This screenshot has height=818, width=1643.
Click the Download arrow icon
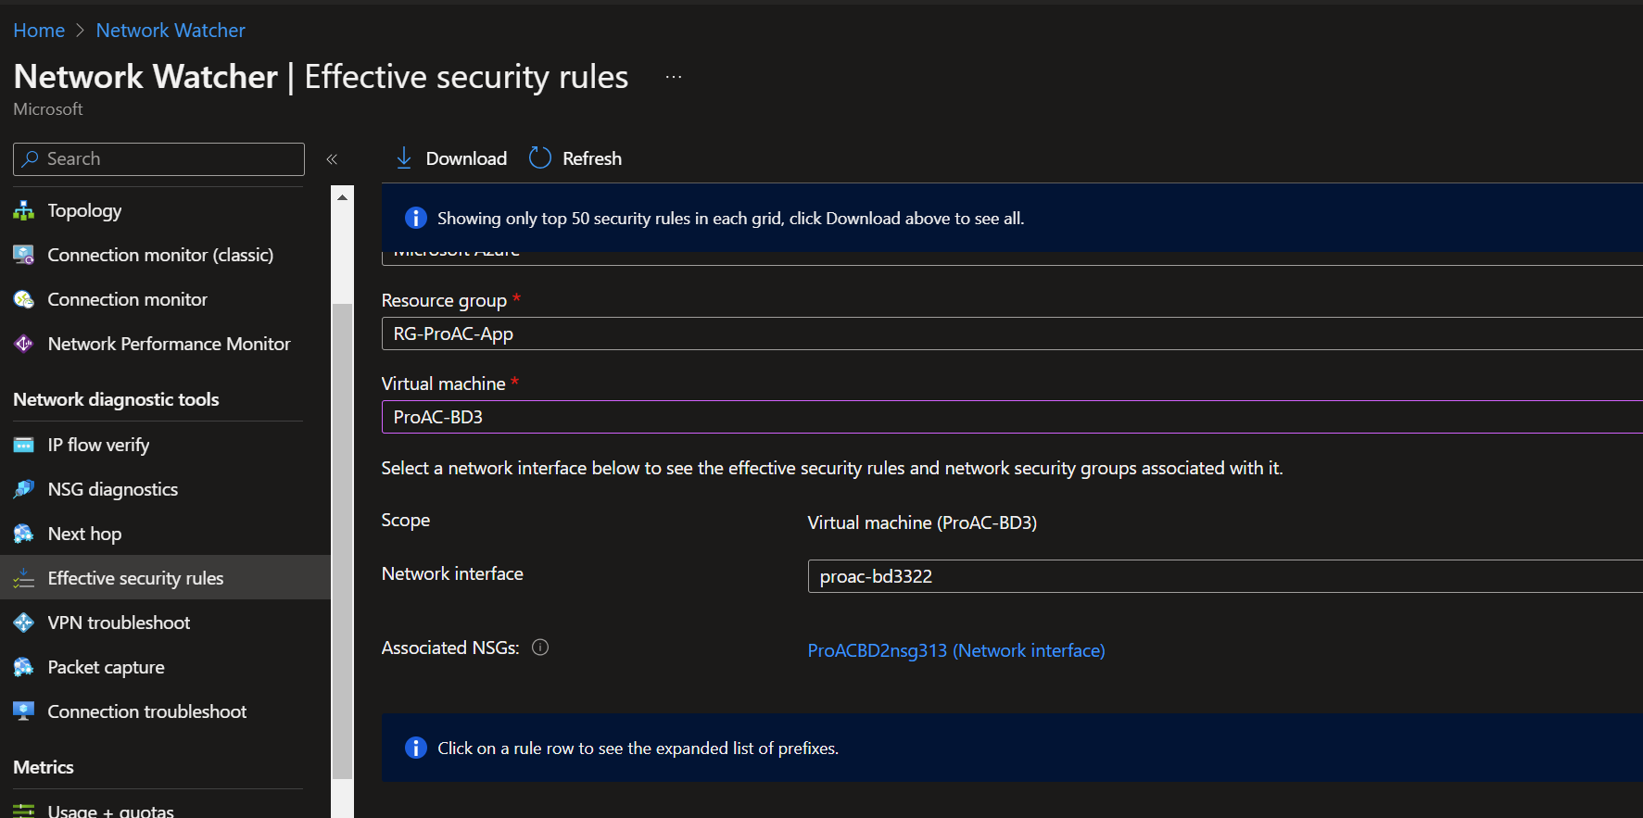(404, 158)
